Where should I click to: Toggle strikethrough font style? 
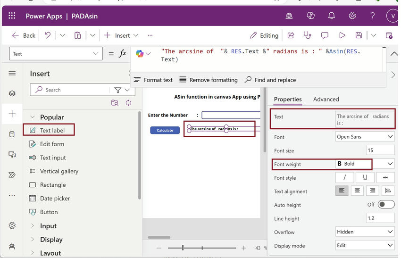point(385,177)
